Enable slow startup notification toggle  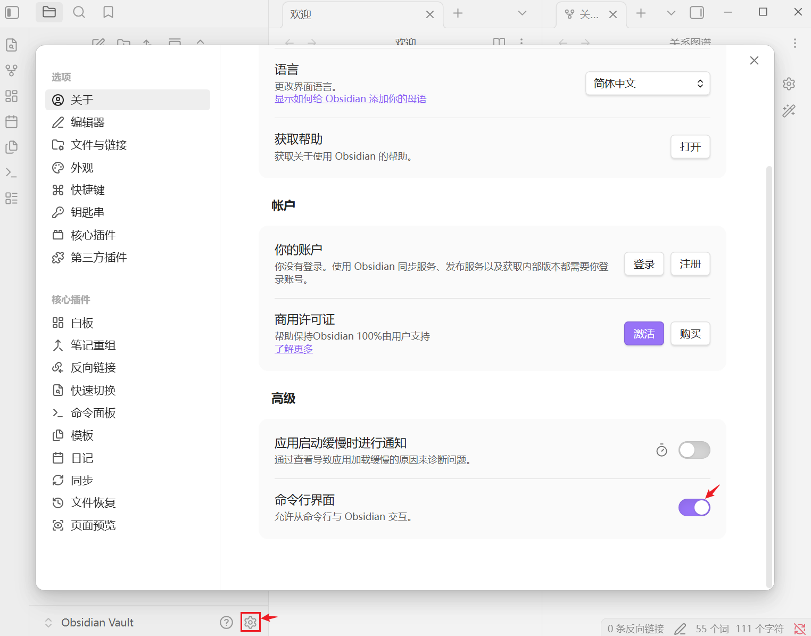[694, 450]
